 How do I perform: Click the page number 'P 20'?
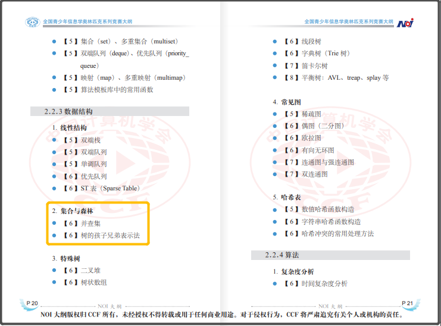[32, 303]
